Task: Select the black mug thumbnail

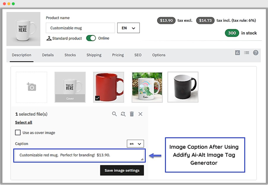Action: (183, 87)
